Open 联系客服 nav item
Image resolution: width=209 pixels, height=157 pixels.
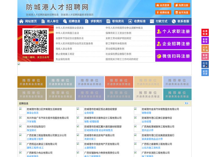[x=183, y=21]
